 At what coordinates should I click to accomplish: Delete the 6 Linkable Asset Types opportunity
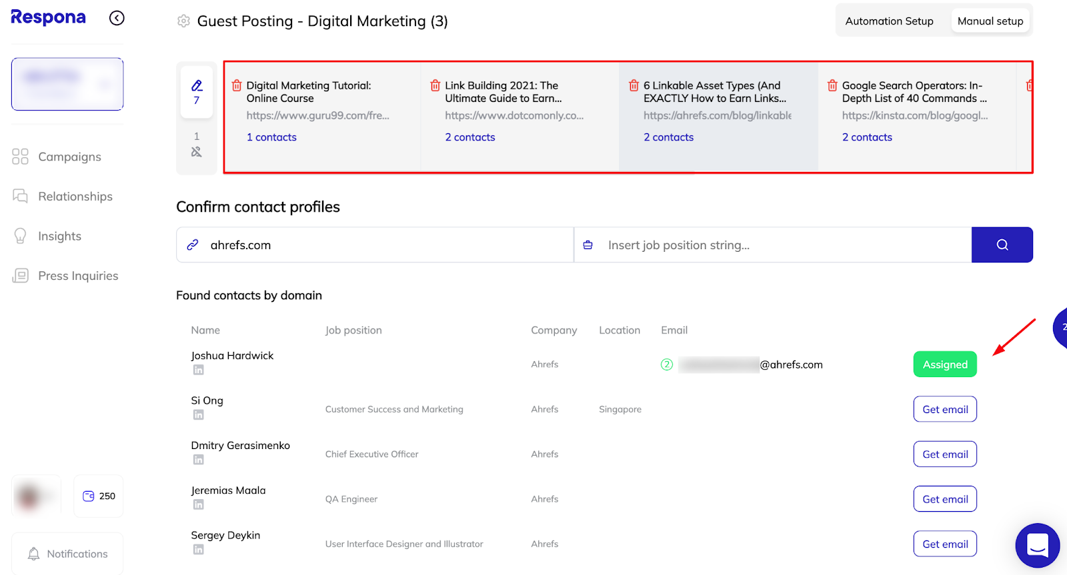634,85
